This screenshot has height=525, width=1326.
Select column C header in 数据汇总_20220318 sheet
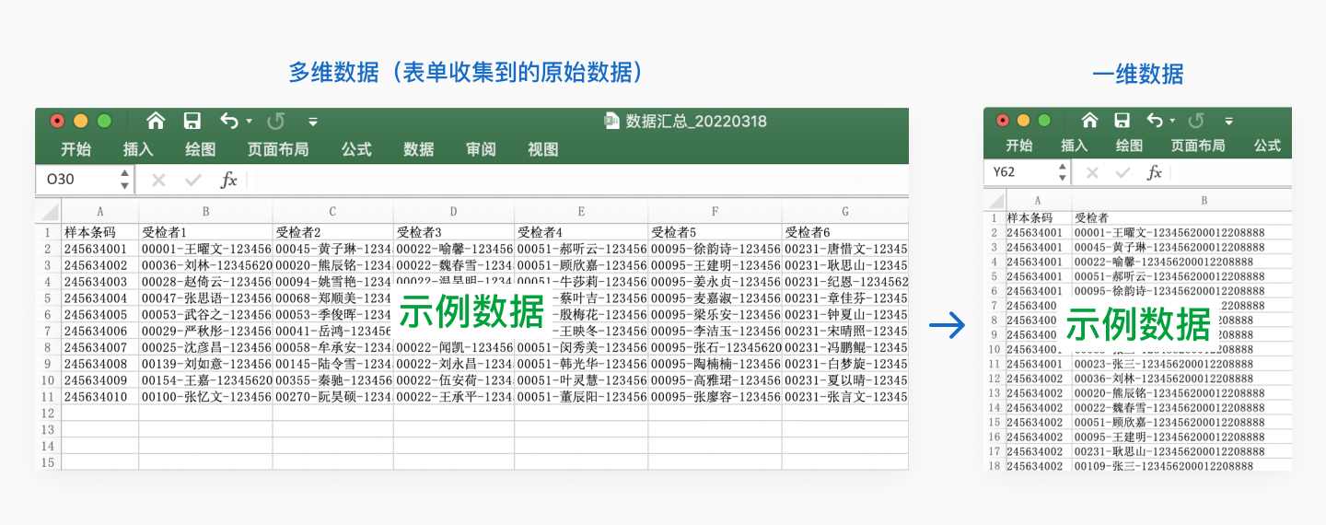tap(332, 212)
